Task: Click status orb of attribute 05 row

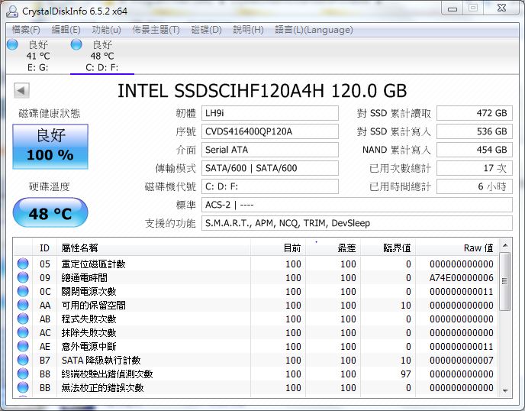Action: 23,264
